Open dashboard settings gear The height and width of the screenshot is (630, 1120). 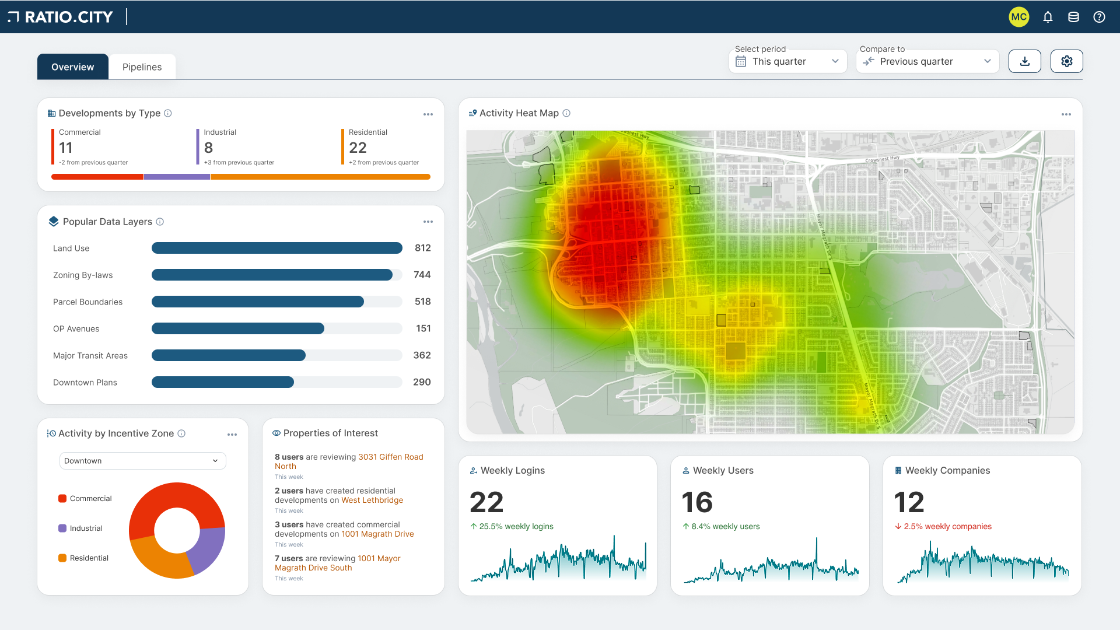(x=1067, y=61)
